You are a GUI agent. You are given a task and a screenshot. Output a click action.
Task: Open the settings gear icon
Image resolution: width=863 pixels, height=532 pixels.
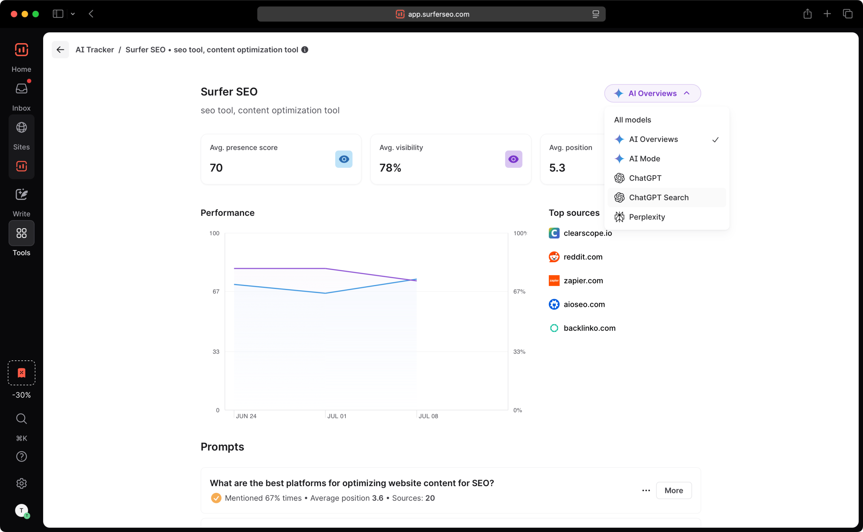click(21, 483)
